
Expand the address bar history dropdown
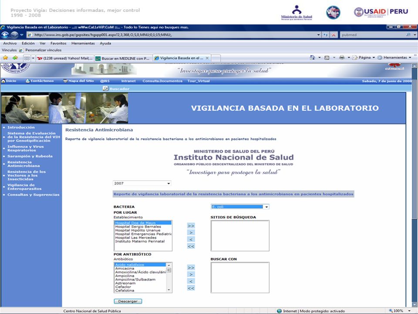319,35
